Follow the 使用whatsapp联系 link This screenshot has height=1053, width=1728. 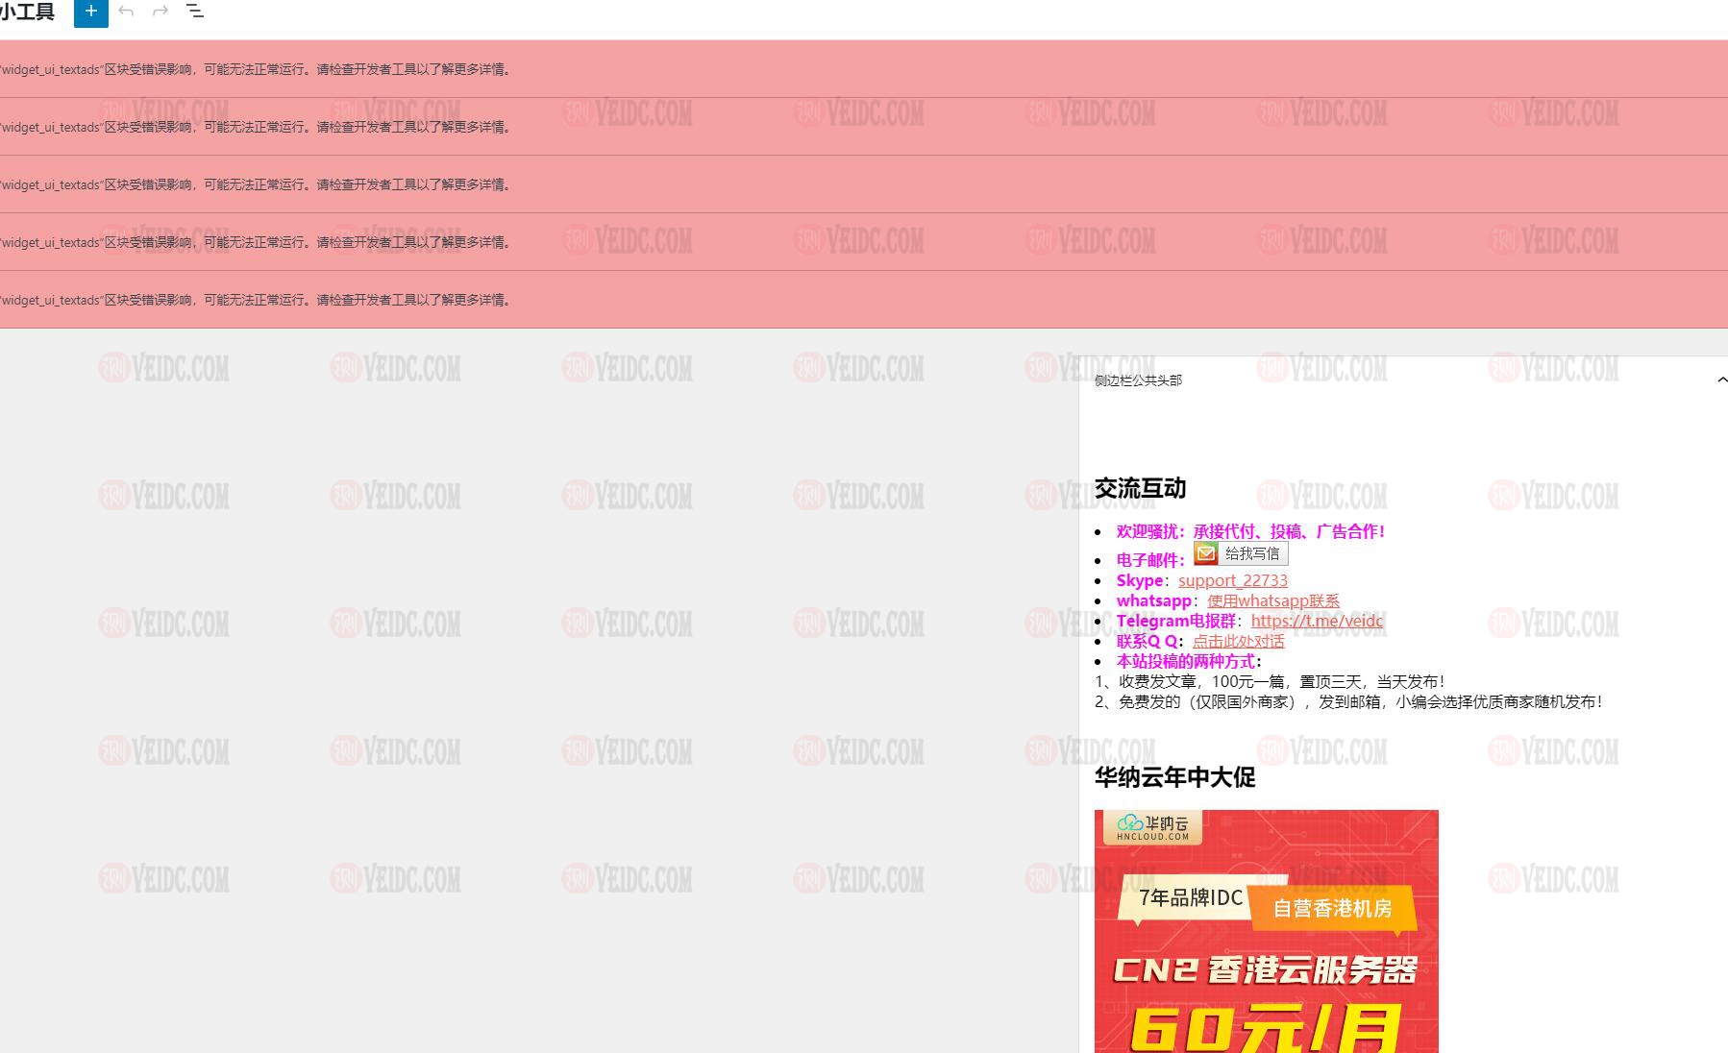(1273, 600)
